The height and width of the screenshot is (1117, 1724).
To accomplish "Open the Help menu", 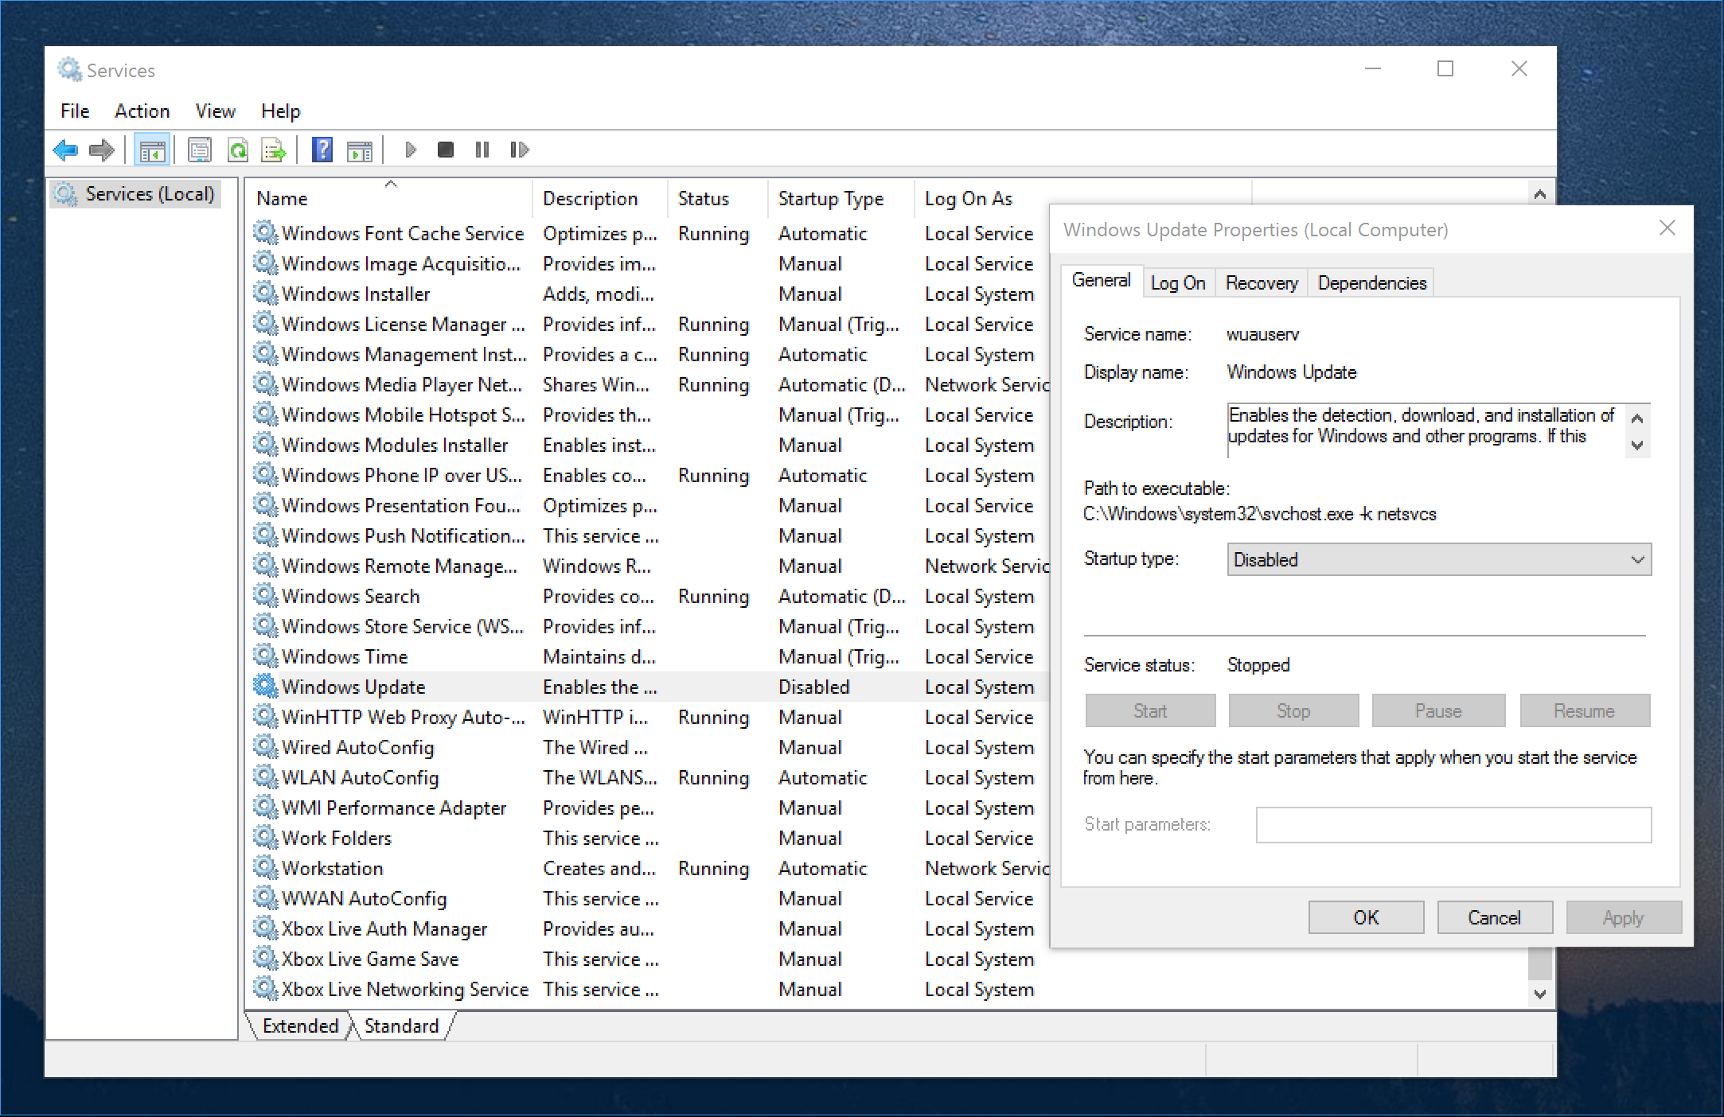I will point(280,111).
